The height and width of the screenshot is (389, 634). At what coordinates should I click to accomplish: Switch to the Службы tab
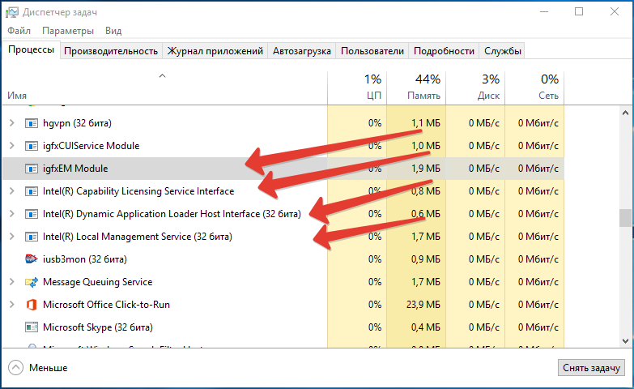(502, 51)
